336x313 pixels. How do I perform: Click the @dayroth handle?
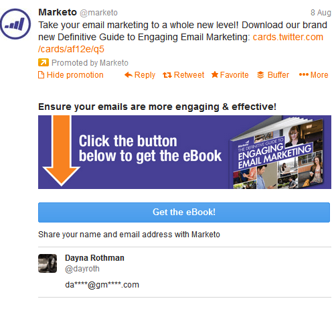coord(82,269)
